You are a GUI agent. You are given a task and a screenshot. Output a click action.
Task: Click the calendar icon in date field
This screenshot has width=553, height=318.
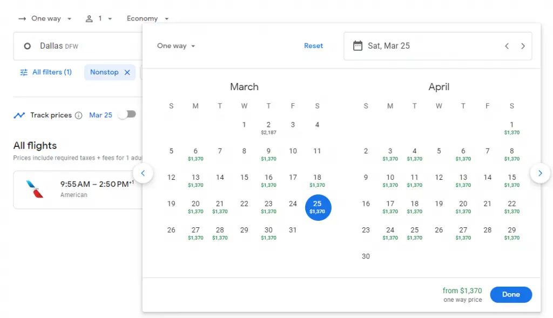pyautogui.click(x=358, y=46)
